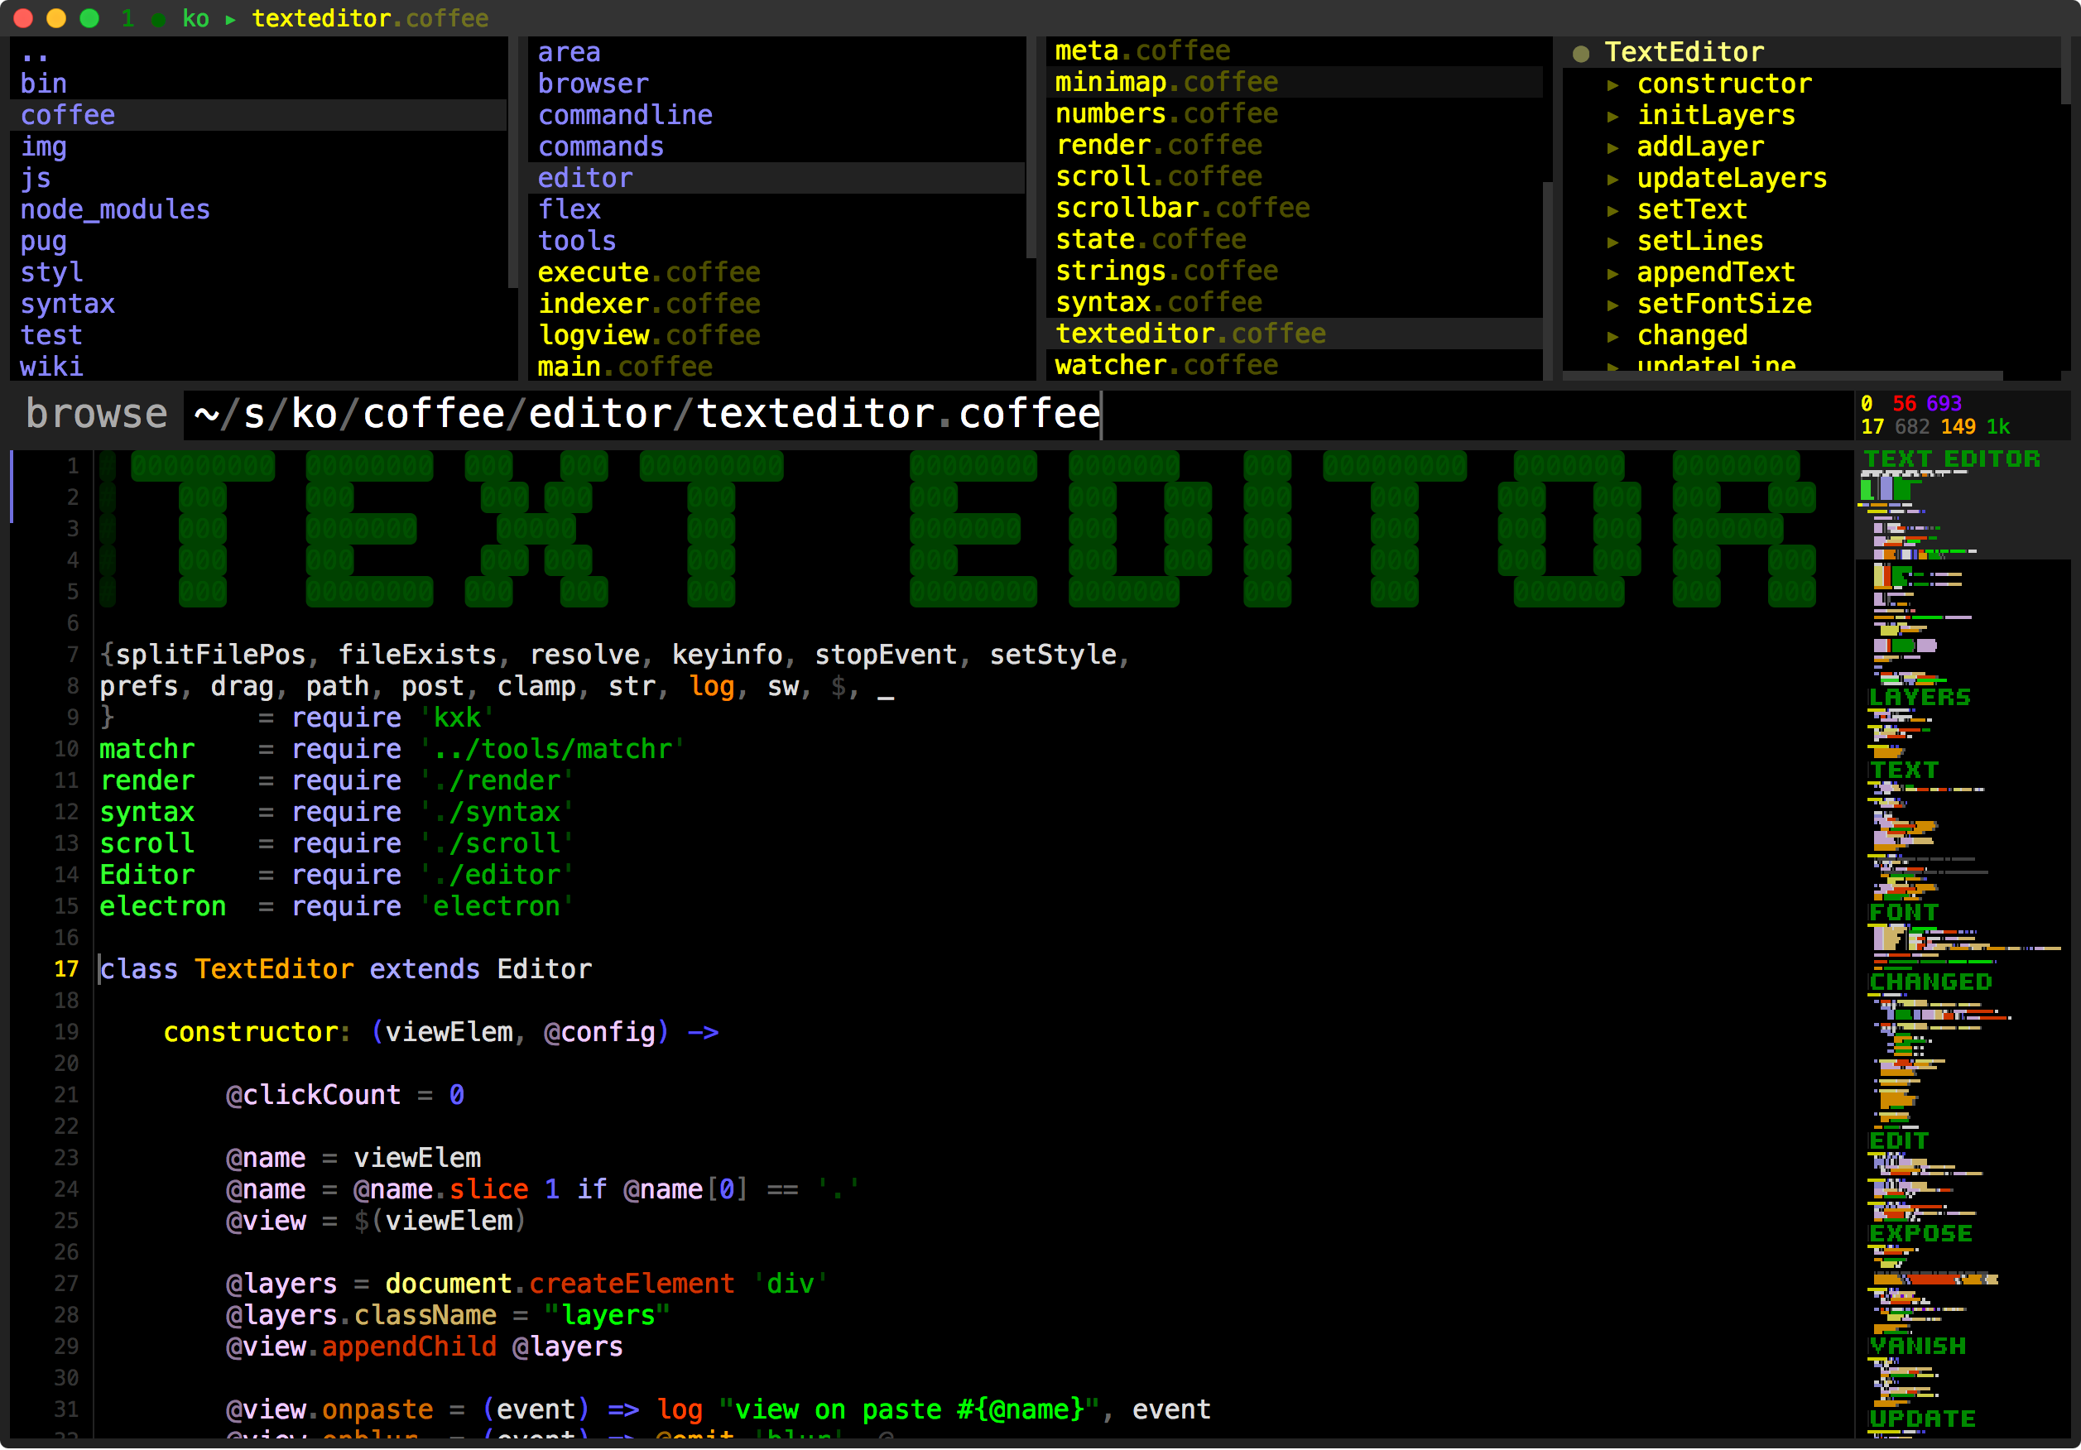Click the browse command label
Screen dimensions: 2081x1450
coord(96,414)
